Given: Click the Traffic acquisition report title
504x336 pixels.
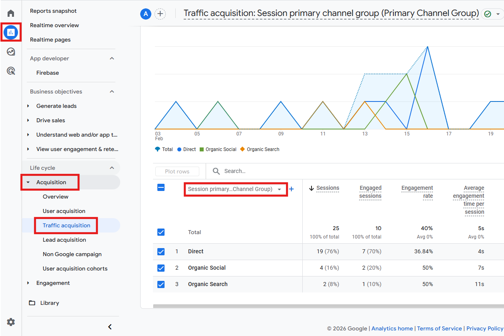Looking at the screenshot, I should (331, 13).
